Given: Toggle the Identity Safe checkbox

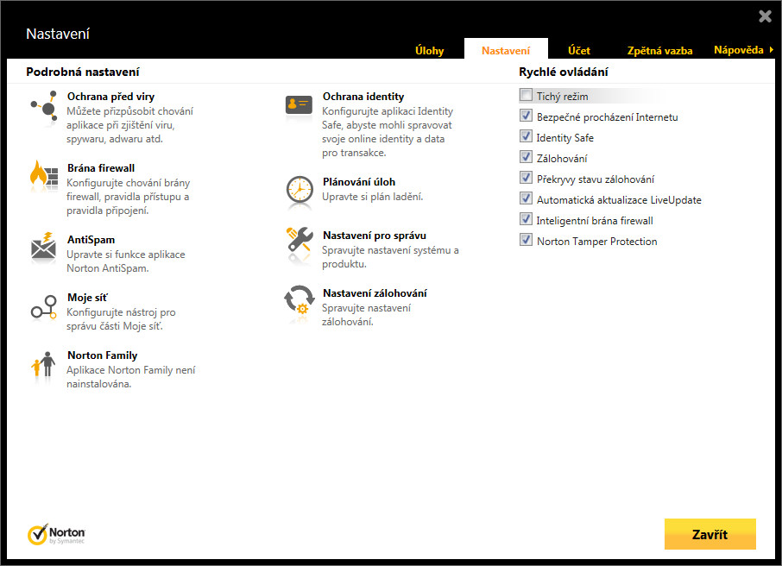Looking at the screenshot, I should (526, 136).
